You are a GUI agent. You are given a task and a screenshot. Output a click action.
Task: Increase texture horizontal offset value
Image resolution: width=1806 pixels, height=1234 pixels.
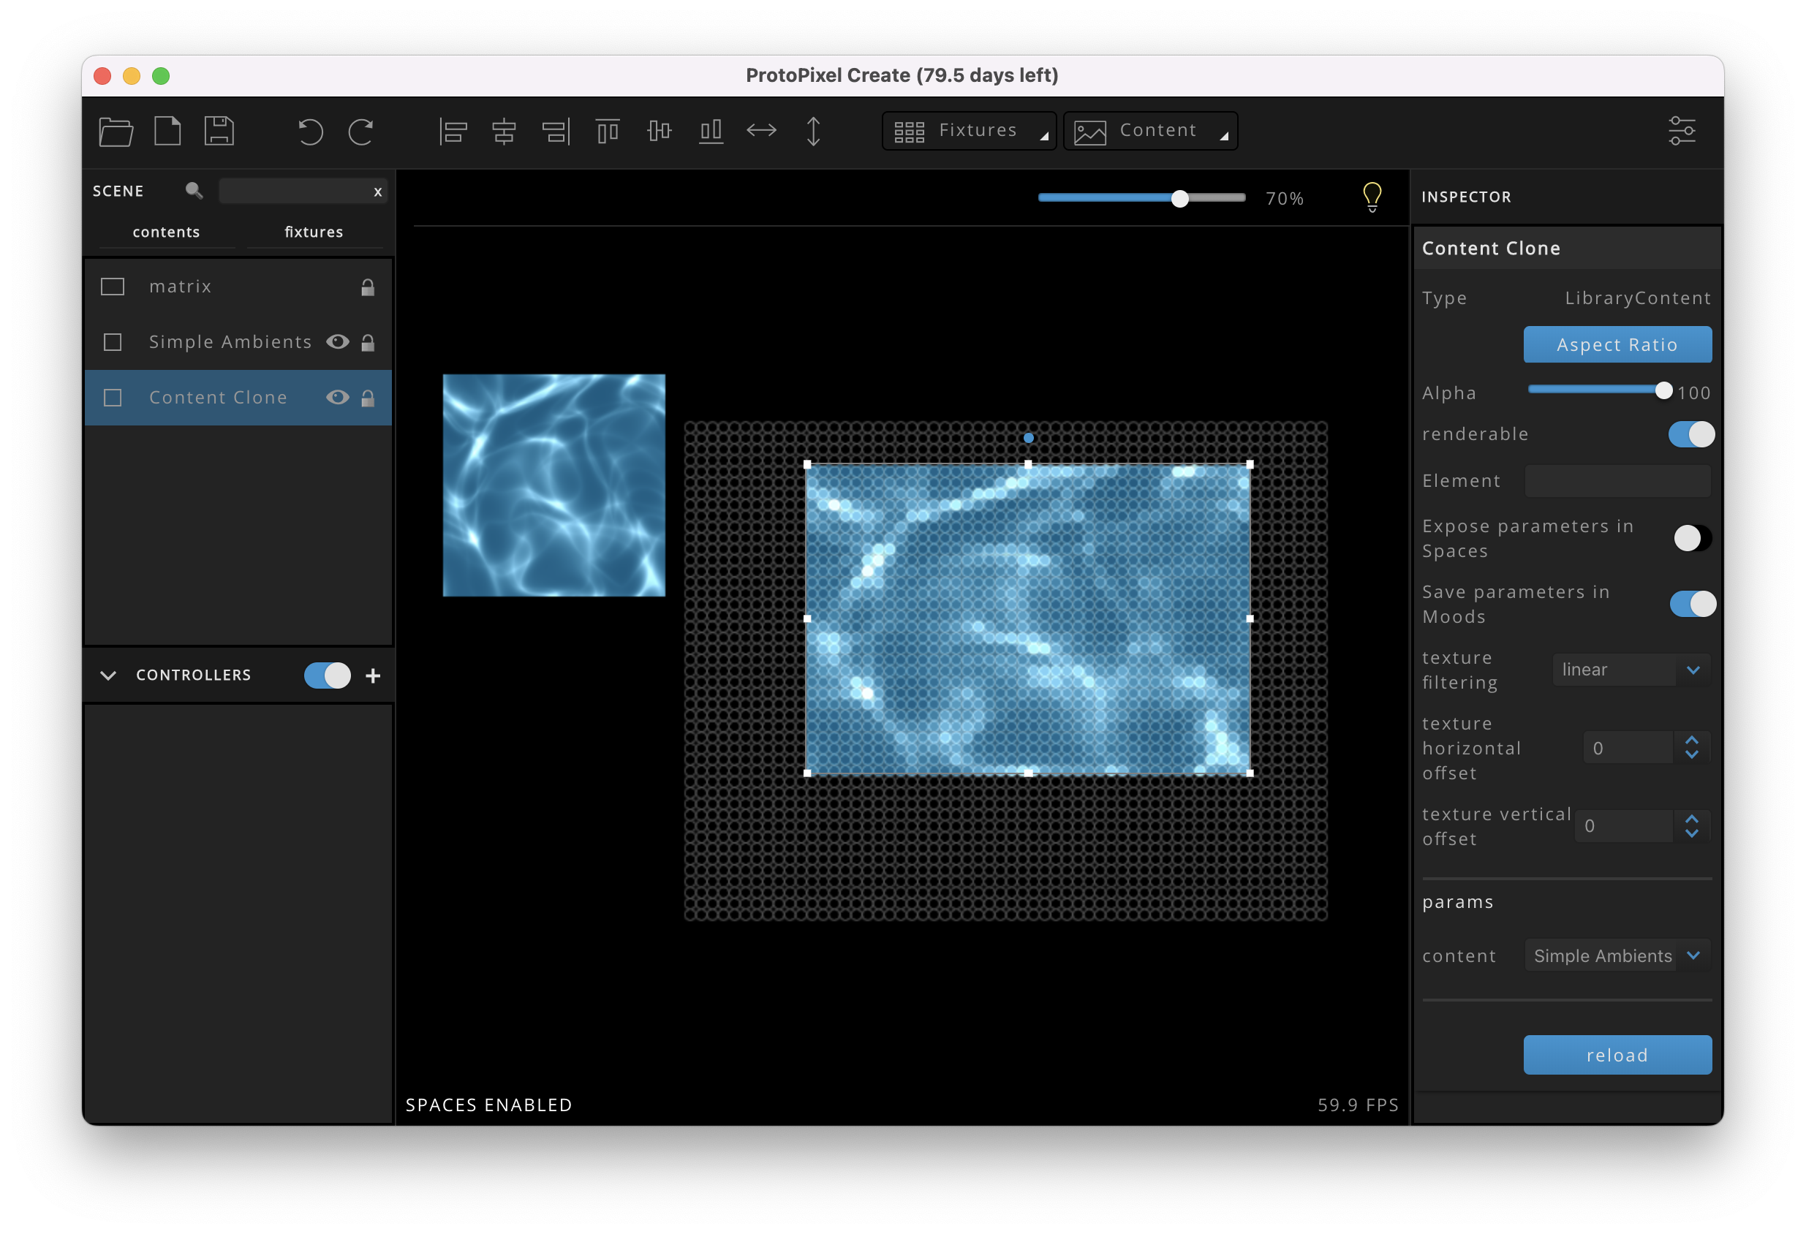[x=1692, y=740]
